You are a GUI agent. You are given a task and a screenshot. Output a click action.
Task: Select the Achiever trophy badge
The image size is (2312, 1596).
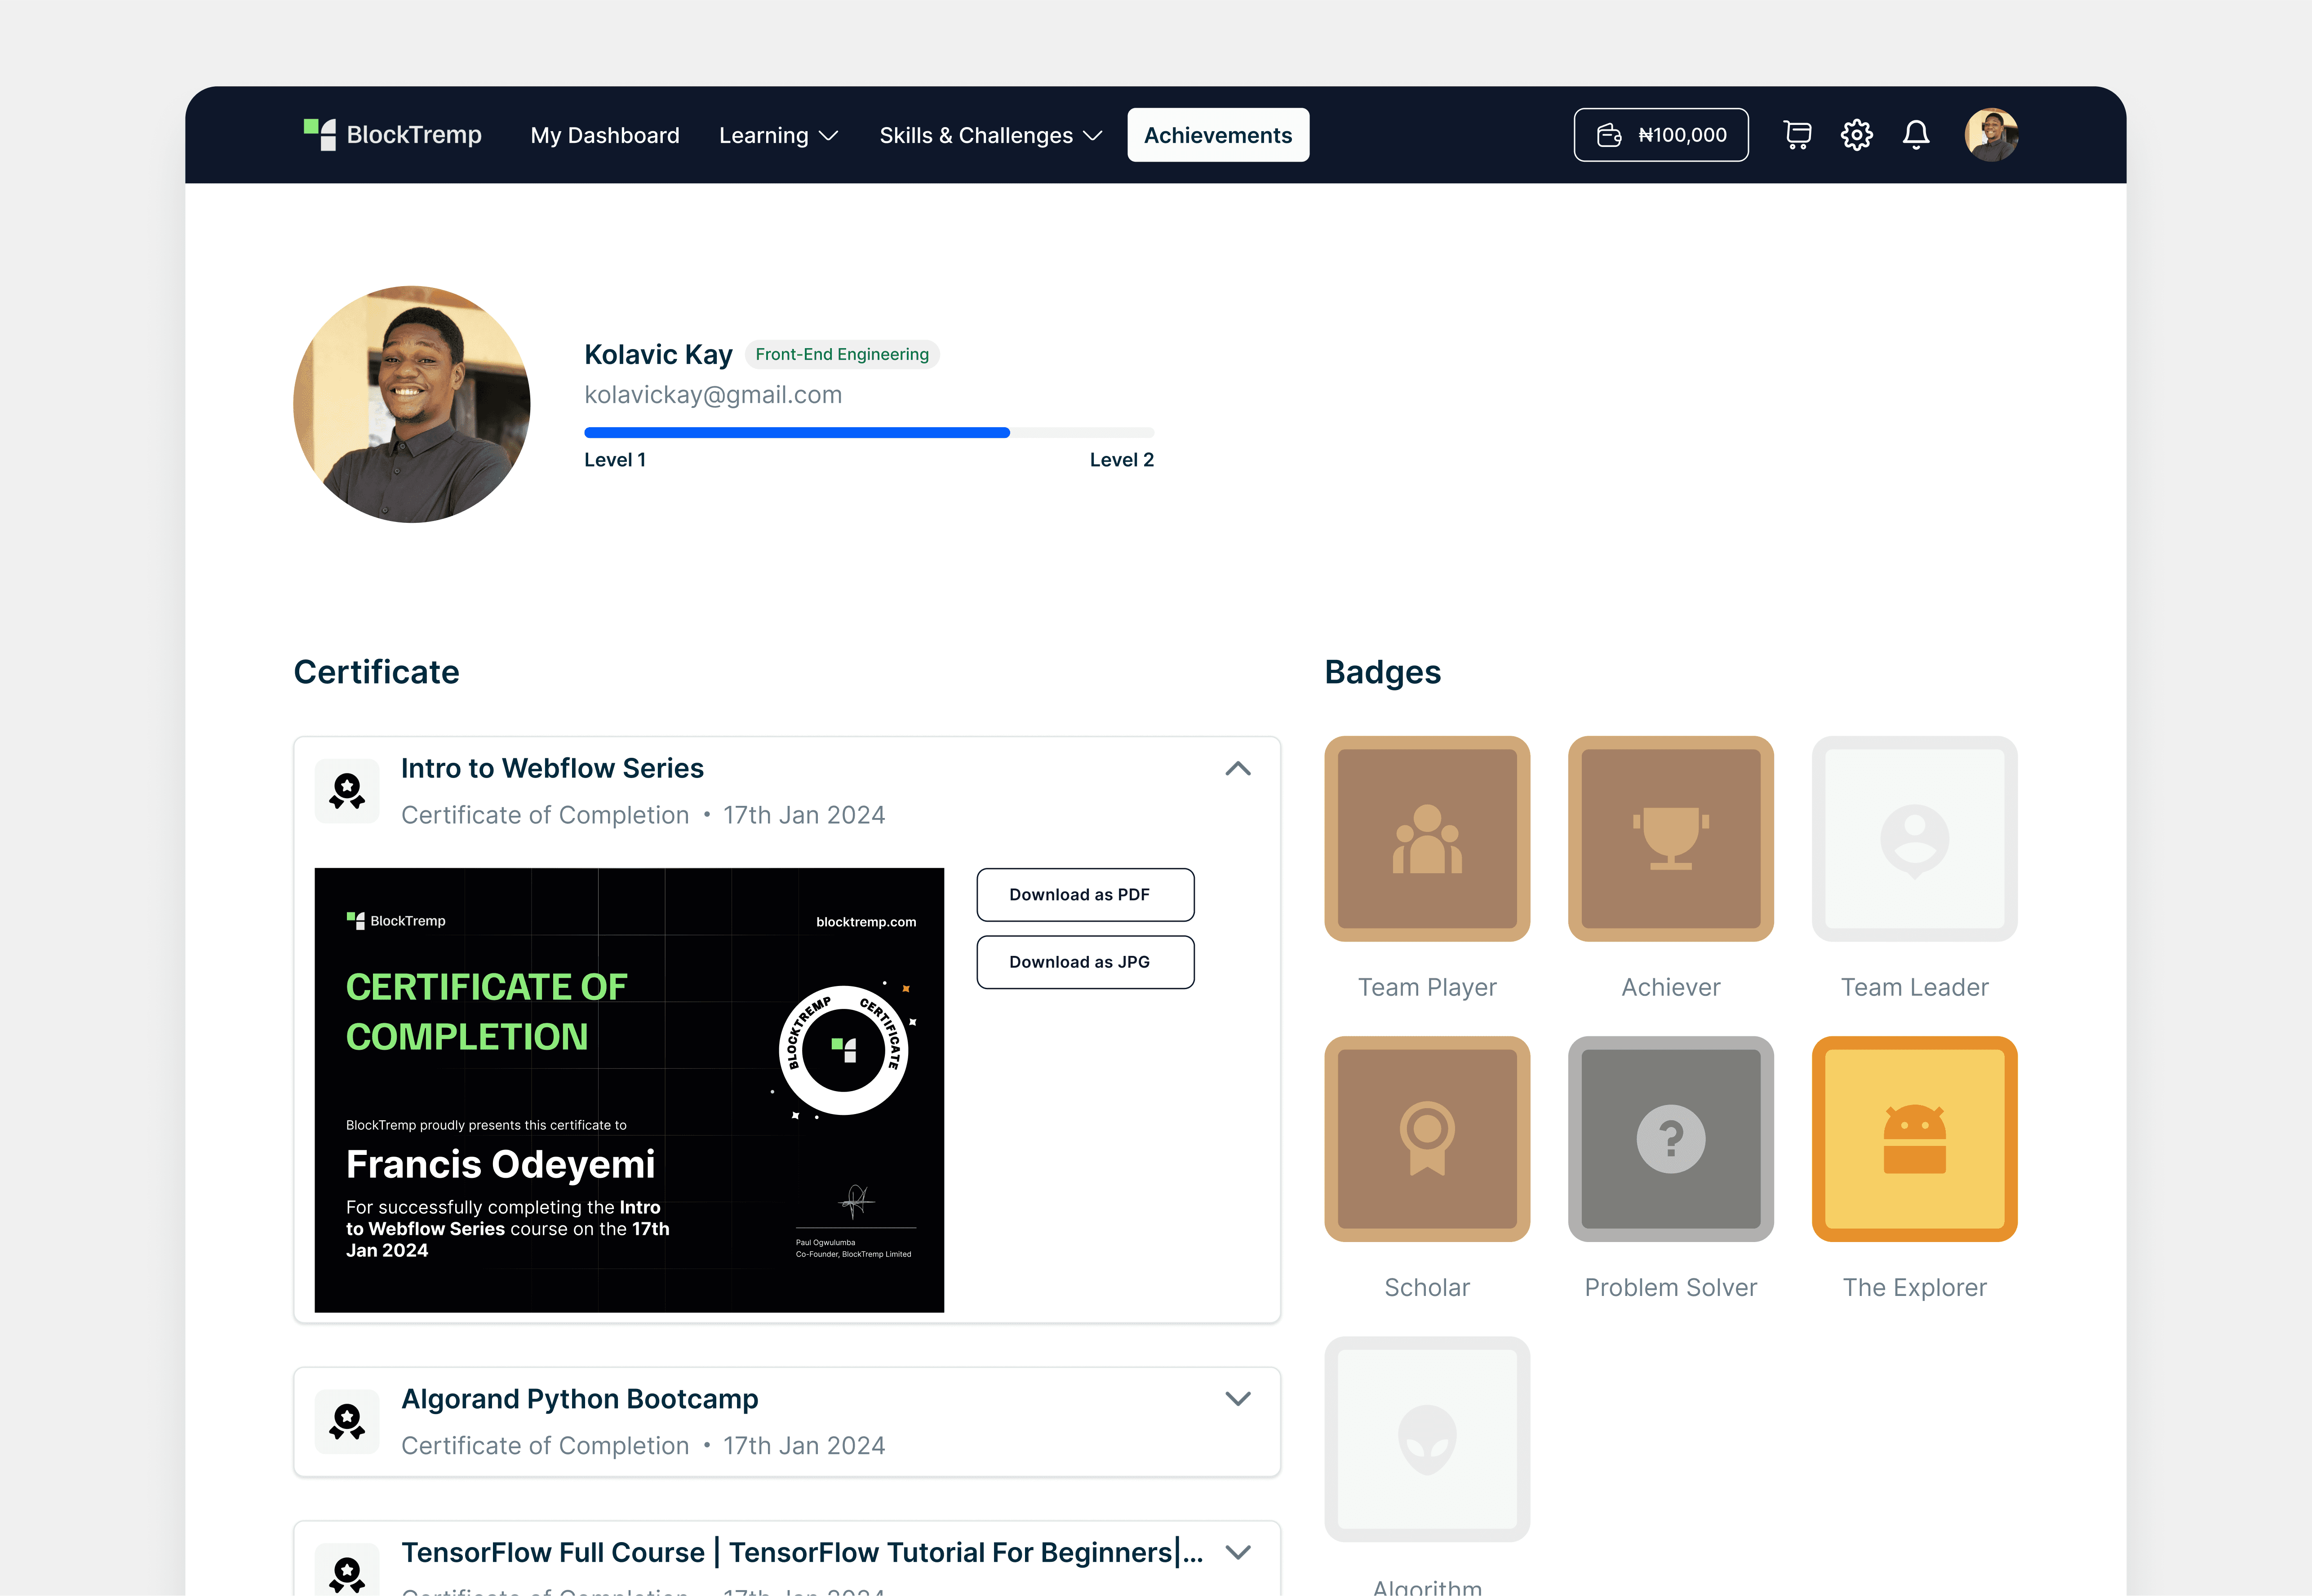click(x=1670, y=839)
